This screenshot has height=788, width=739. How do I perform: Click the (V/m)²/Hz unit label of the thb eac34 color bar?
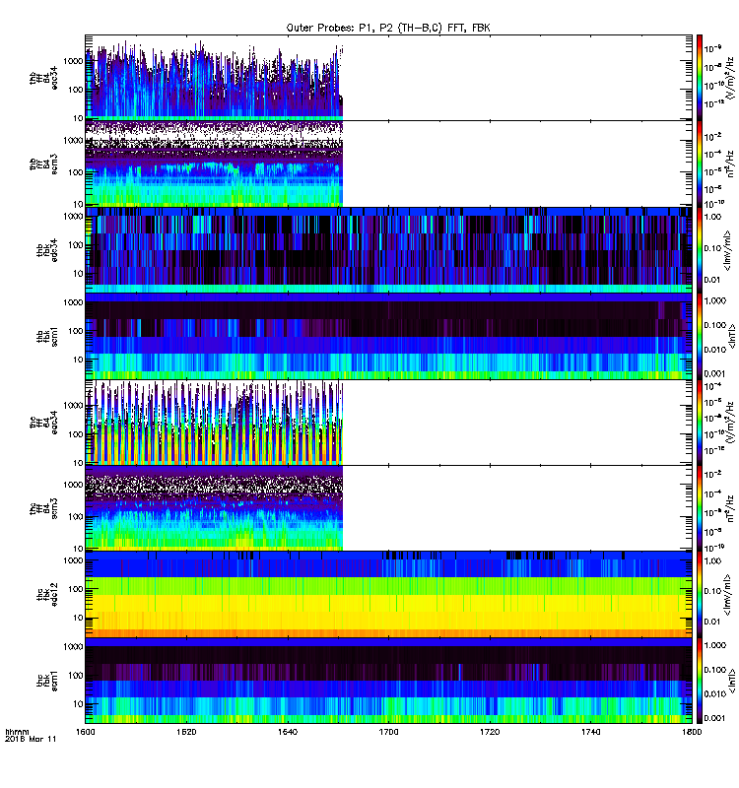(732, 78)
